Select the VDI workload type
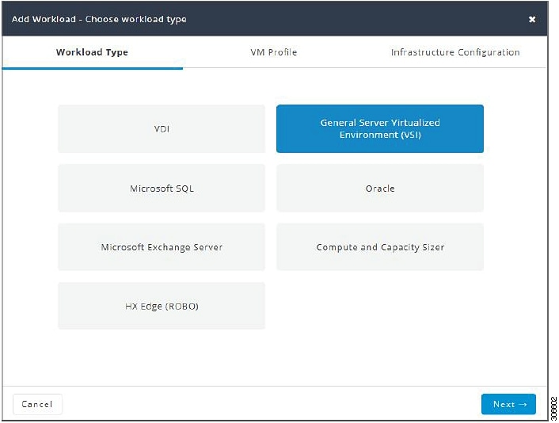The height and width of the screenshot is (423, 559). 162,129
